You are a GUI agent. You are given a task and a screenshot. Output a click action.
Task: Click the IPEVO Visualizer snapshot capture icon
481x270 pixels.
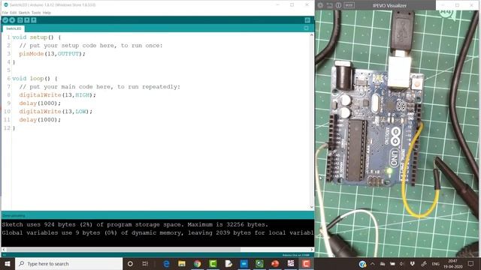(x=329, y=5)
